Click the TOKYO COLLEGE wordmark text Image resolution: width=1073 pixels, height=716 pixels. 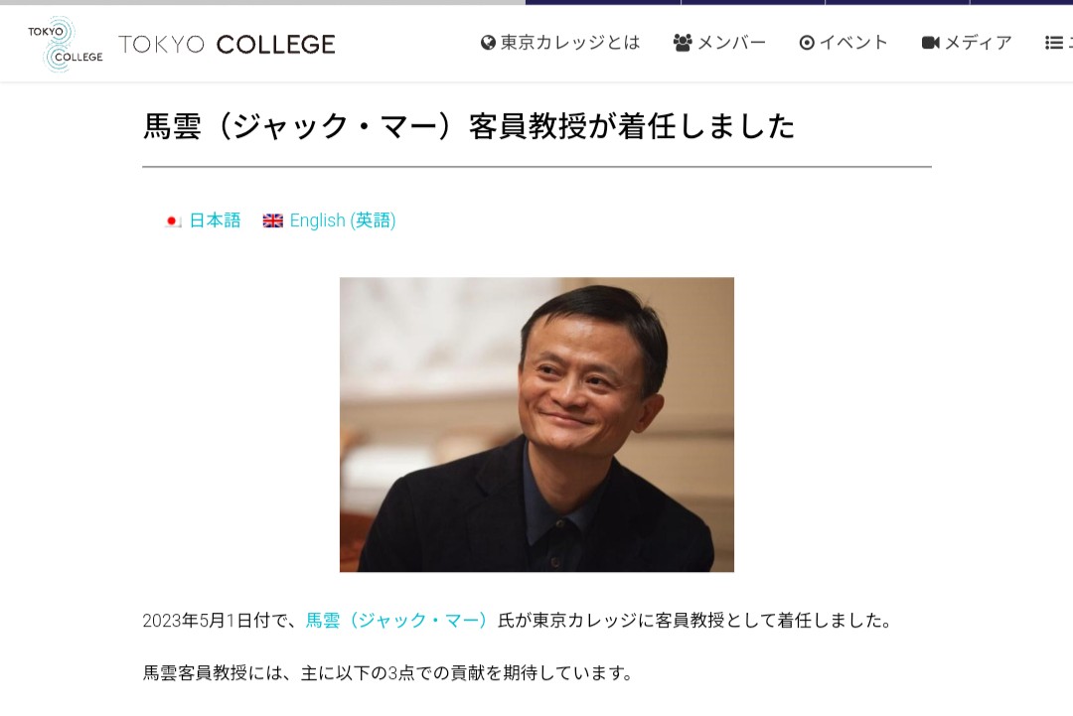click(x=228, y=45)
